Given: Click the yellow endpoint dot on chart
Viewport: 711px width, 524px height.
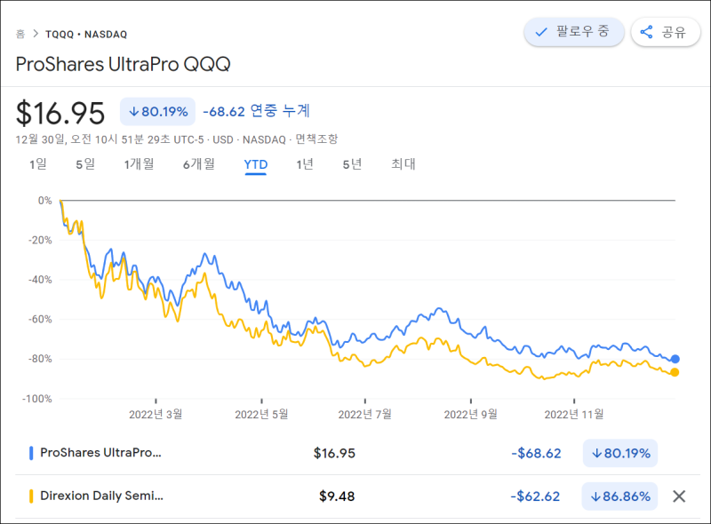Looking at the screenshot, I should pos(675,373).
